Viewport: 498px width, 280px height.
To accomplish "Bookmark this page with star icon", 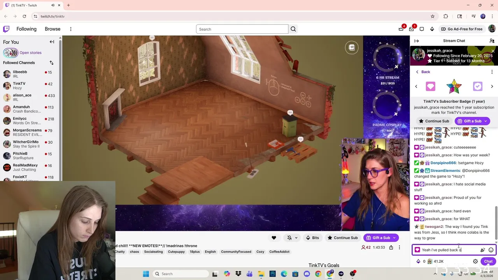I will (432, 16).
